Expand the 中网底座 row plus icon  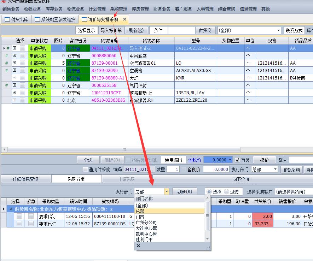(x=15, y=55)
